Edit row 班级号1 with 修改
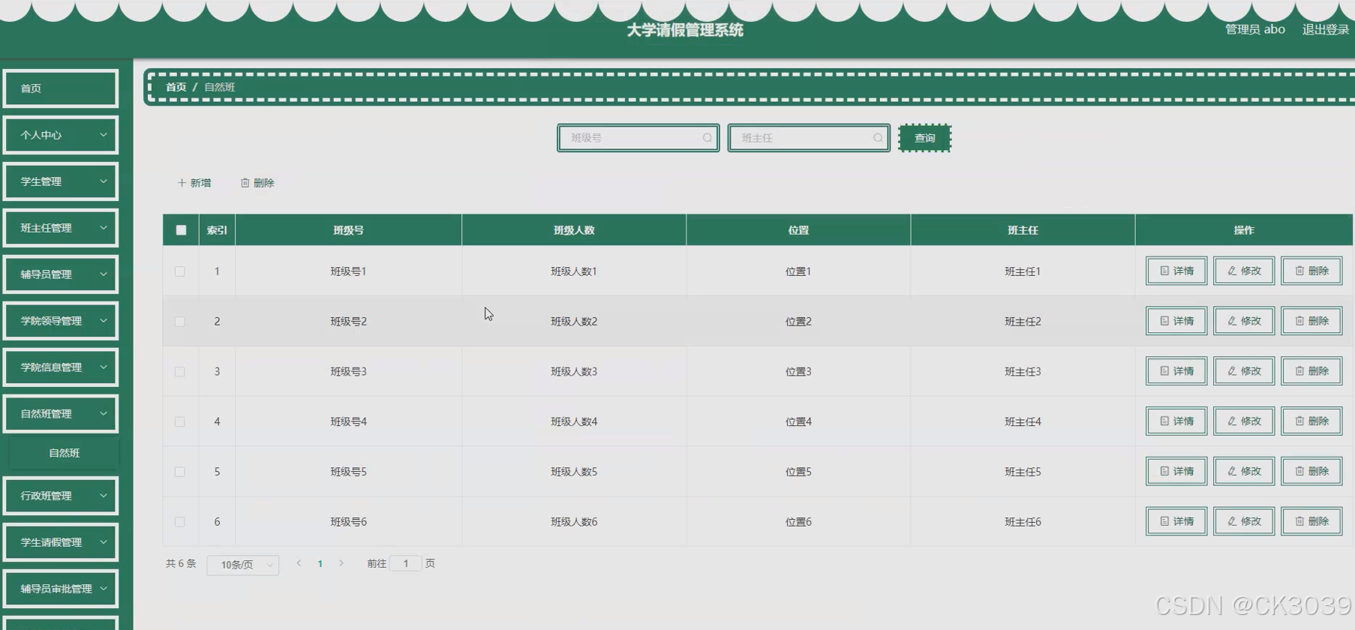Image resolution: width=1355 pixels, height=630 pixels. tap(1244, 271)
